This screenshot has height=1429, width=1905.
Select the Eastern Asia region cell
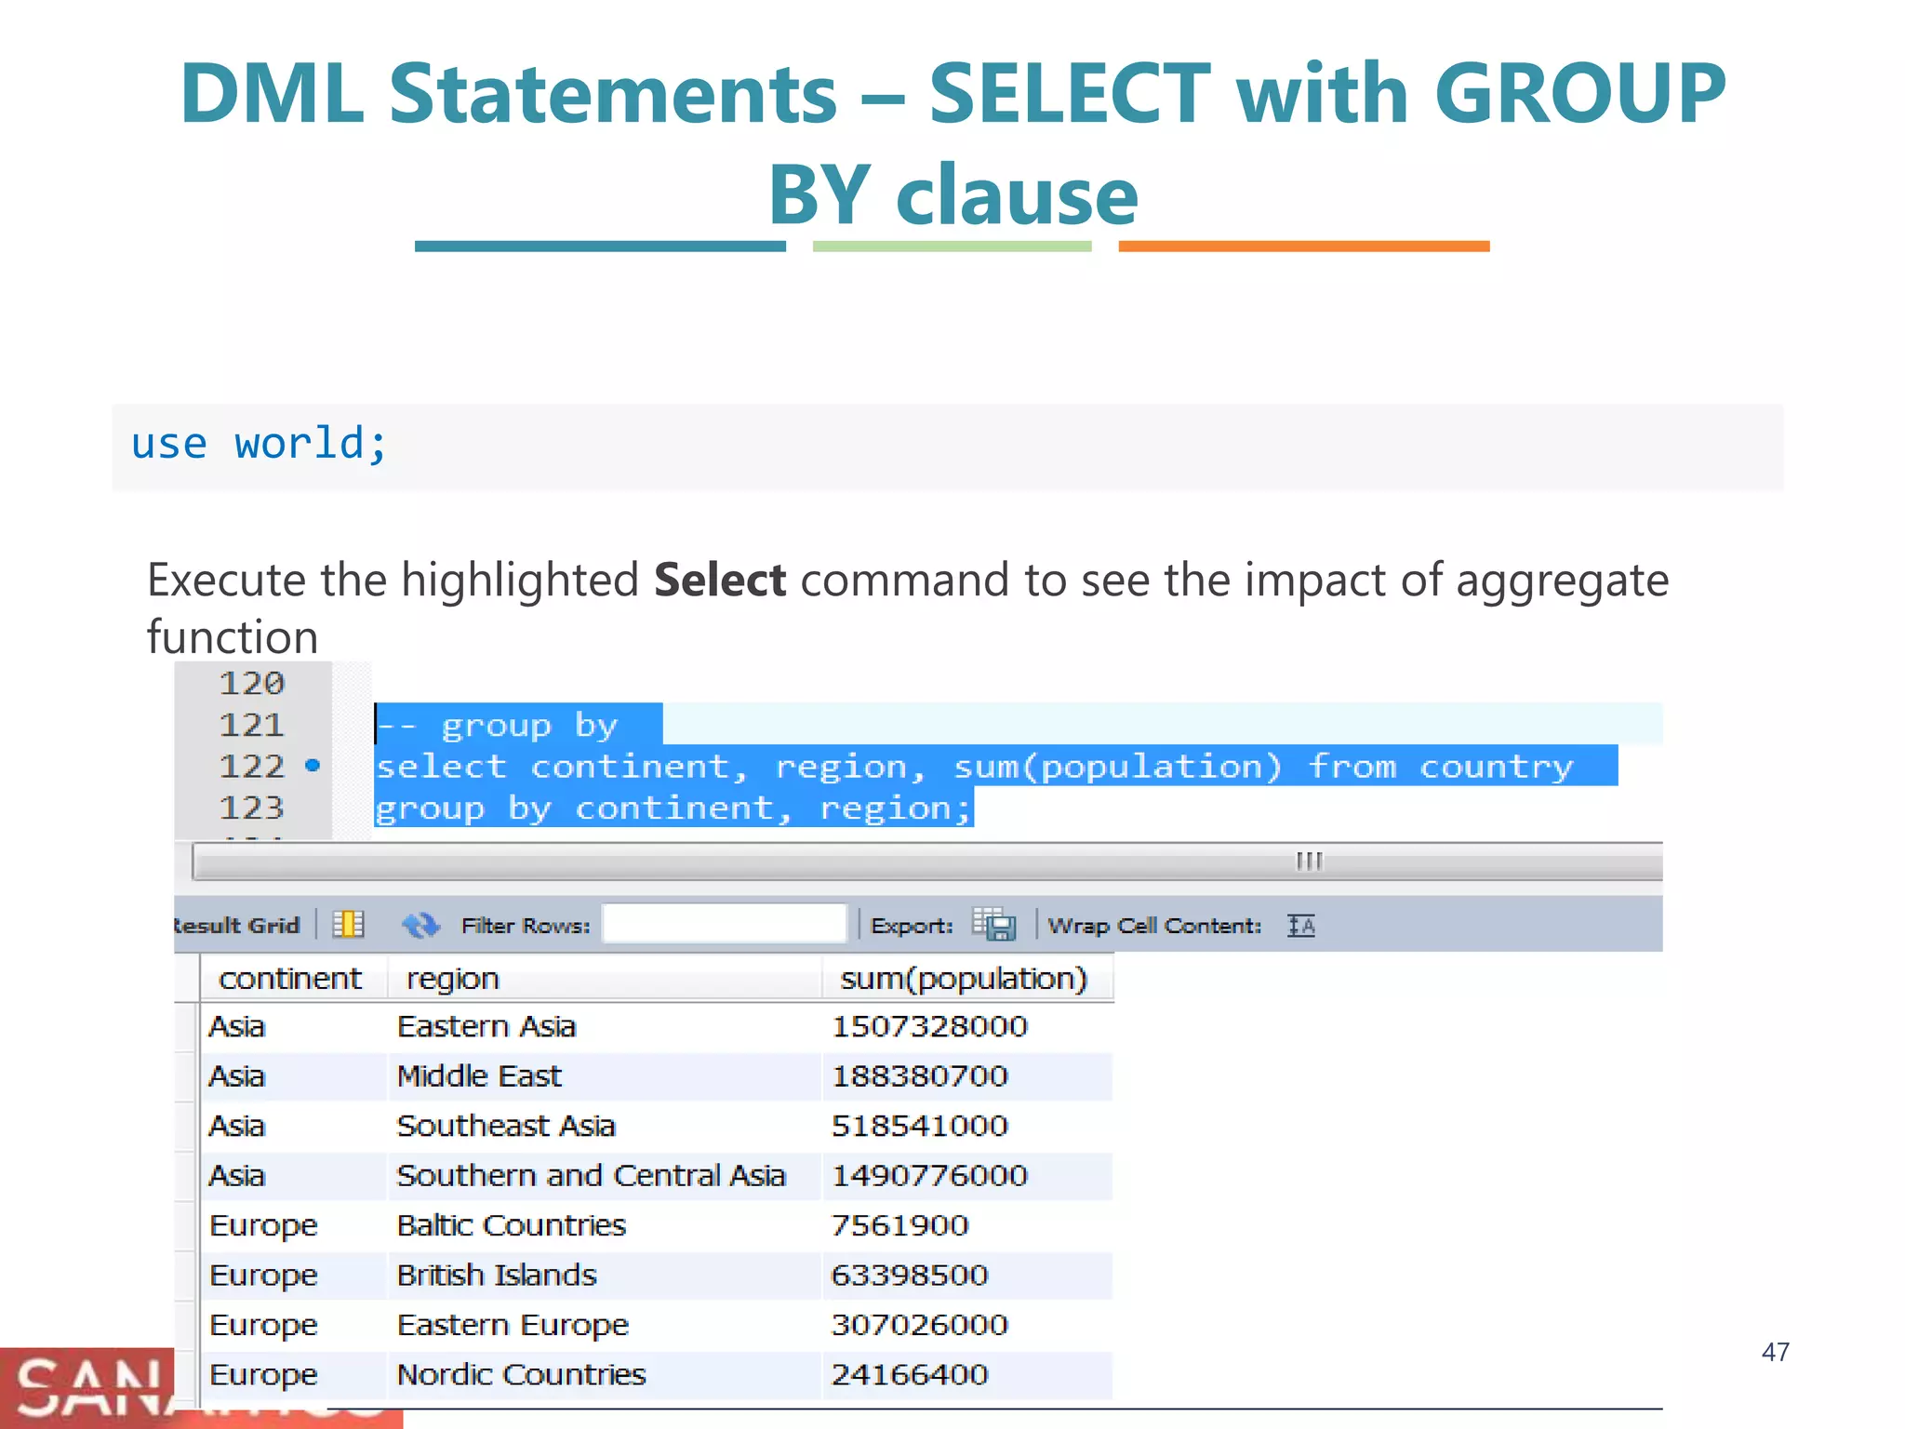[604, 1026]
